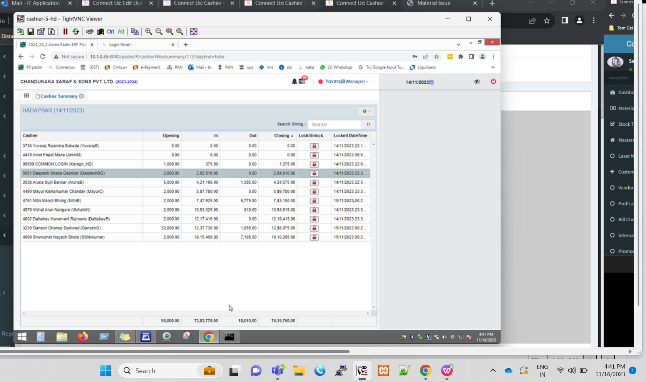Click the table vertical scrollbar down arrow
Screen dimensions: 646x382
pyautogui.click(x=373, y=307)
